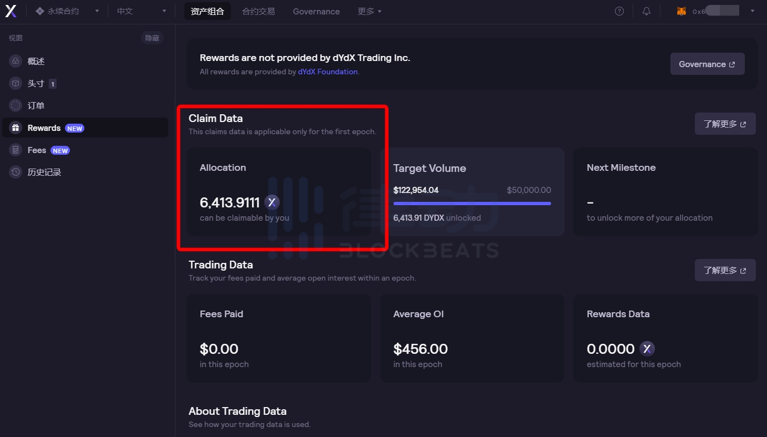
Task: Switch to the 资产组合 tab
Action: point(208,11)
